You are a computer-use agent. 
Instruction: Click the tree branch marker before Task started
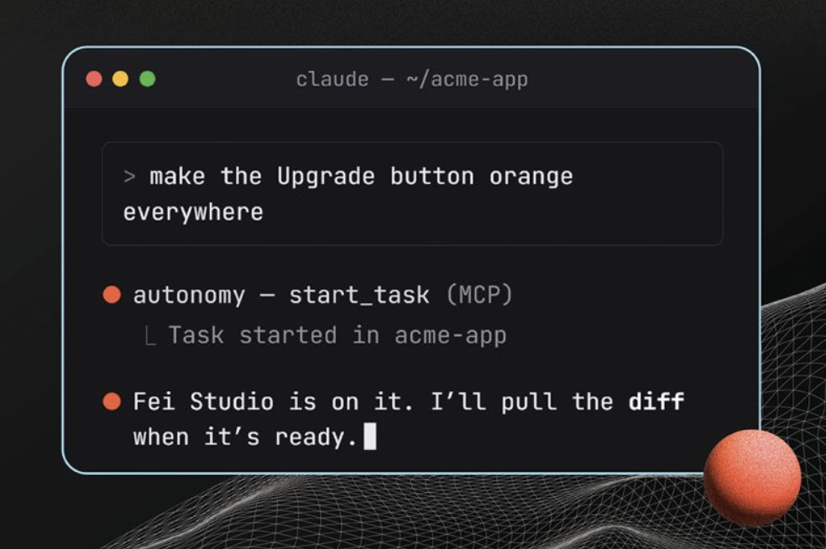click(x=150, y=336)
